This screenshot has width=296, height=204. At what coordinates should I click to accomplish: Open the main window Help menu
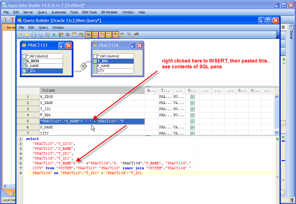click(142, 12)
